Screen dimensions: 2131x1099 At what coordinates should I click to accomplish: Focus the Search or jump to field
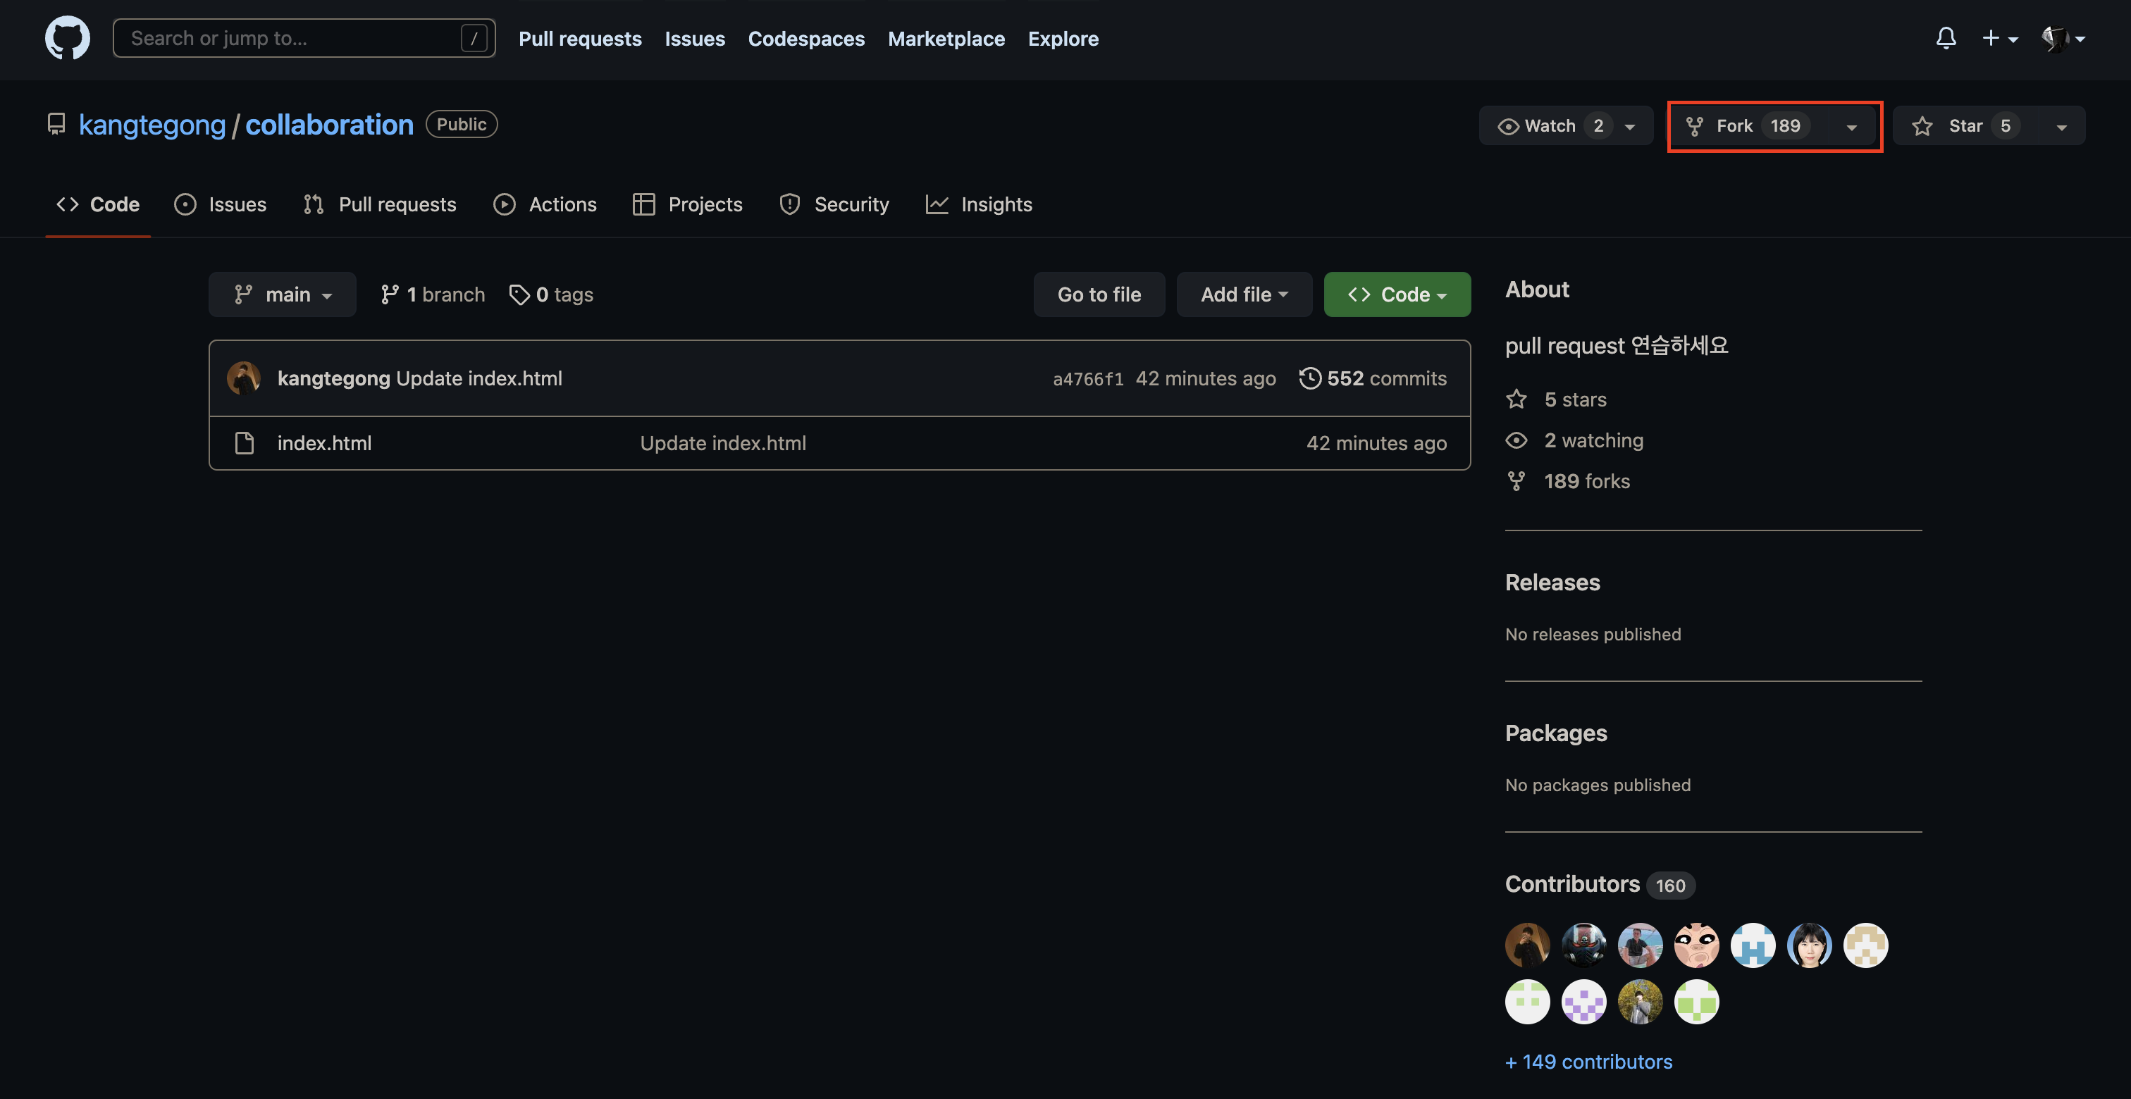click(290, 38)
